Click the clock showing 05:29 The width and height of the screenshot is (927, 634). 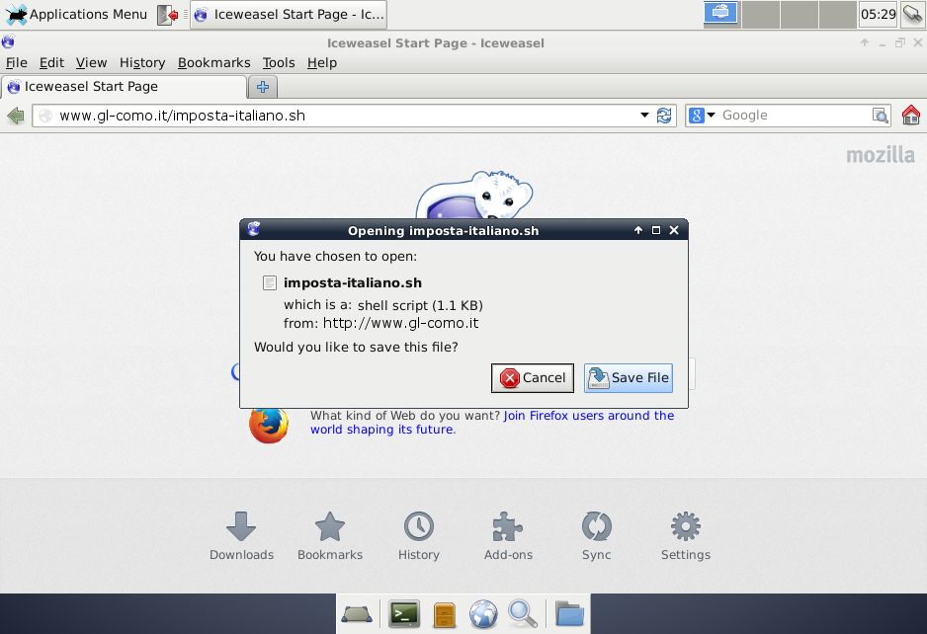point(878,14)
